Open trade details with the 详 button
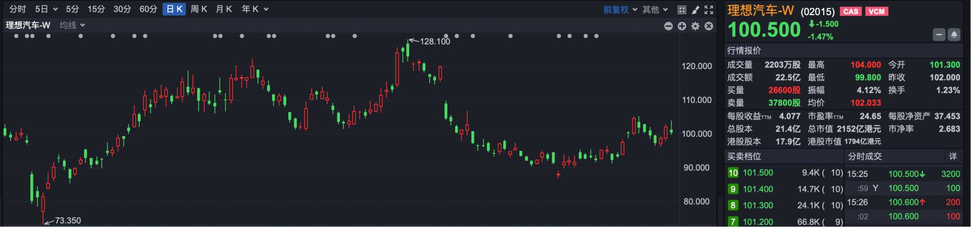971x227 pixels. coord(953,156)
